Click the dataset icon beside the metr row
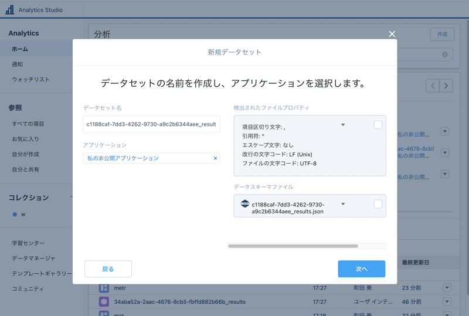This screenshot has width=469, height=316. [x=104, y=288]
